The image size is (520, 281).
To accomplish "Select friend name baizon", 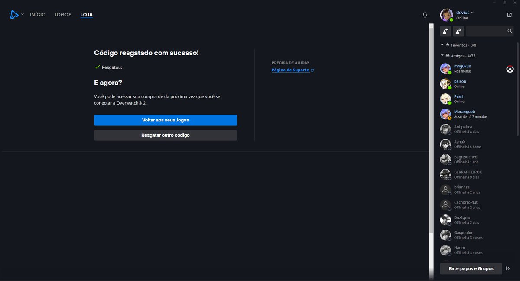I will click(x=460, y=81).
